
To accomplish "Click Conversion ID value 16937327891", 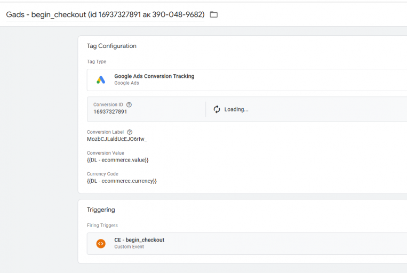I will [x=110, y=111].
